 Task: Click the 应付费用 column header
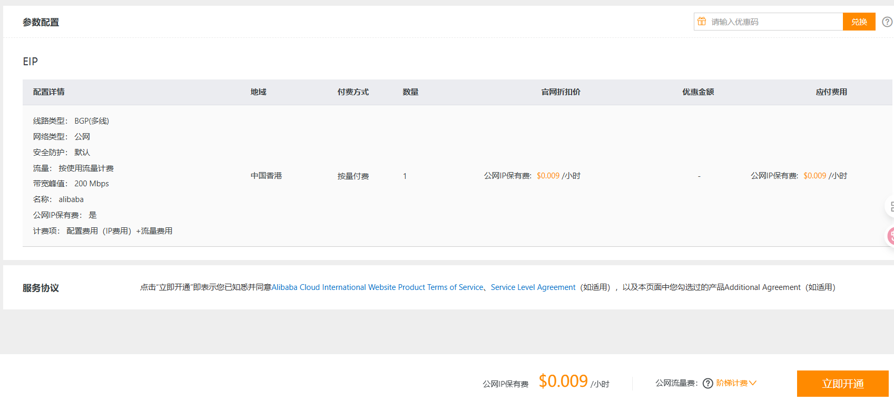point(831,92)
